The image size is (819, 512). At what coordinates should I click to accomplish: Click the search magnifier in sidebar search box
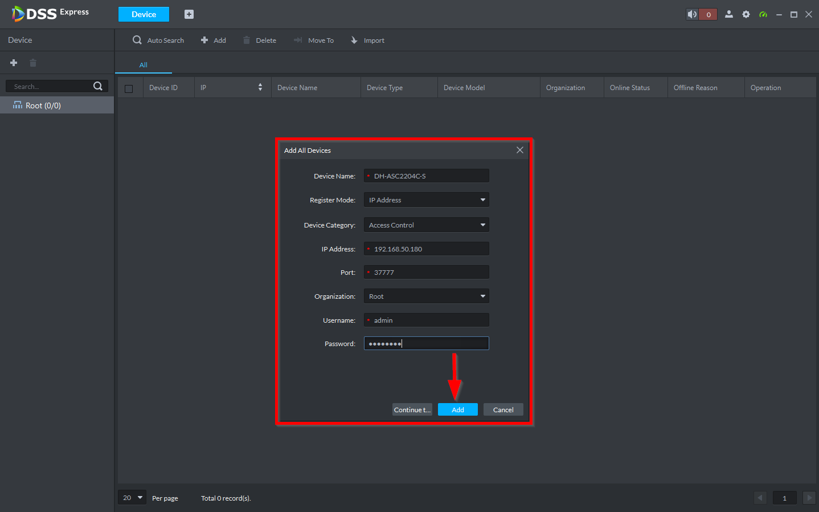[x=98, y=86]
